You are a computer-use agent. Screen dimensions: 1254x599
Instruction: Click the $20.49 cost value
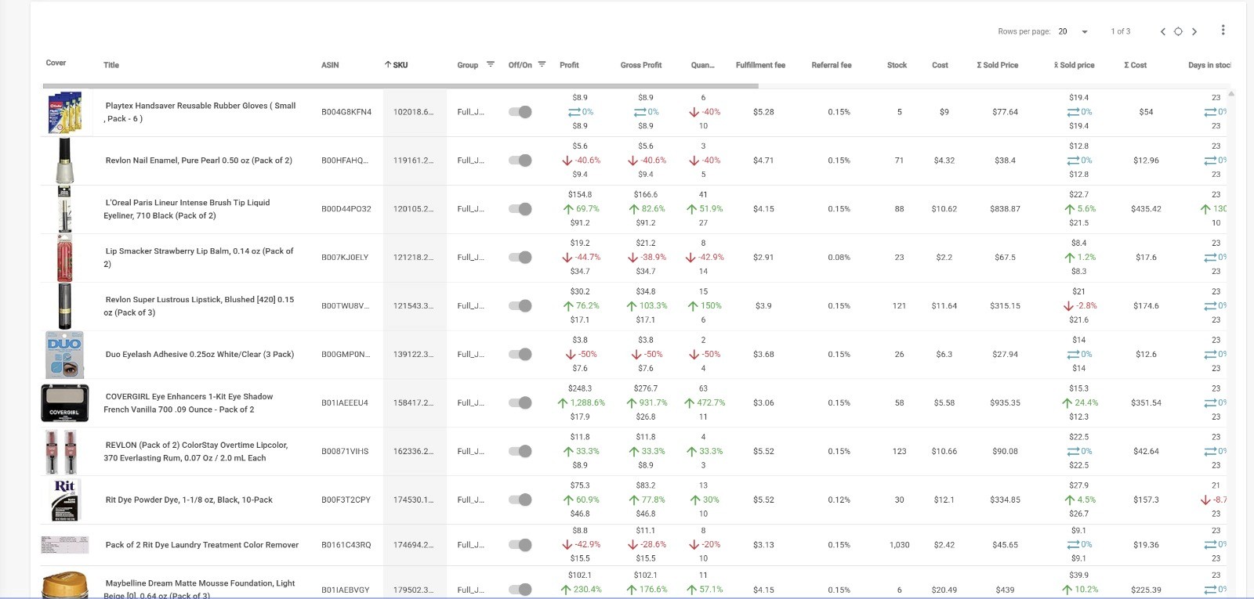944,590
